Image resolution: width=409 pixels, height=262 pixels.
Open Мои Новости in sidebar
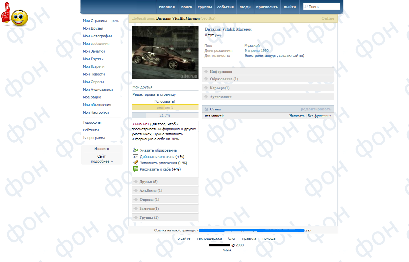point(94,74)
